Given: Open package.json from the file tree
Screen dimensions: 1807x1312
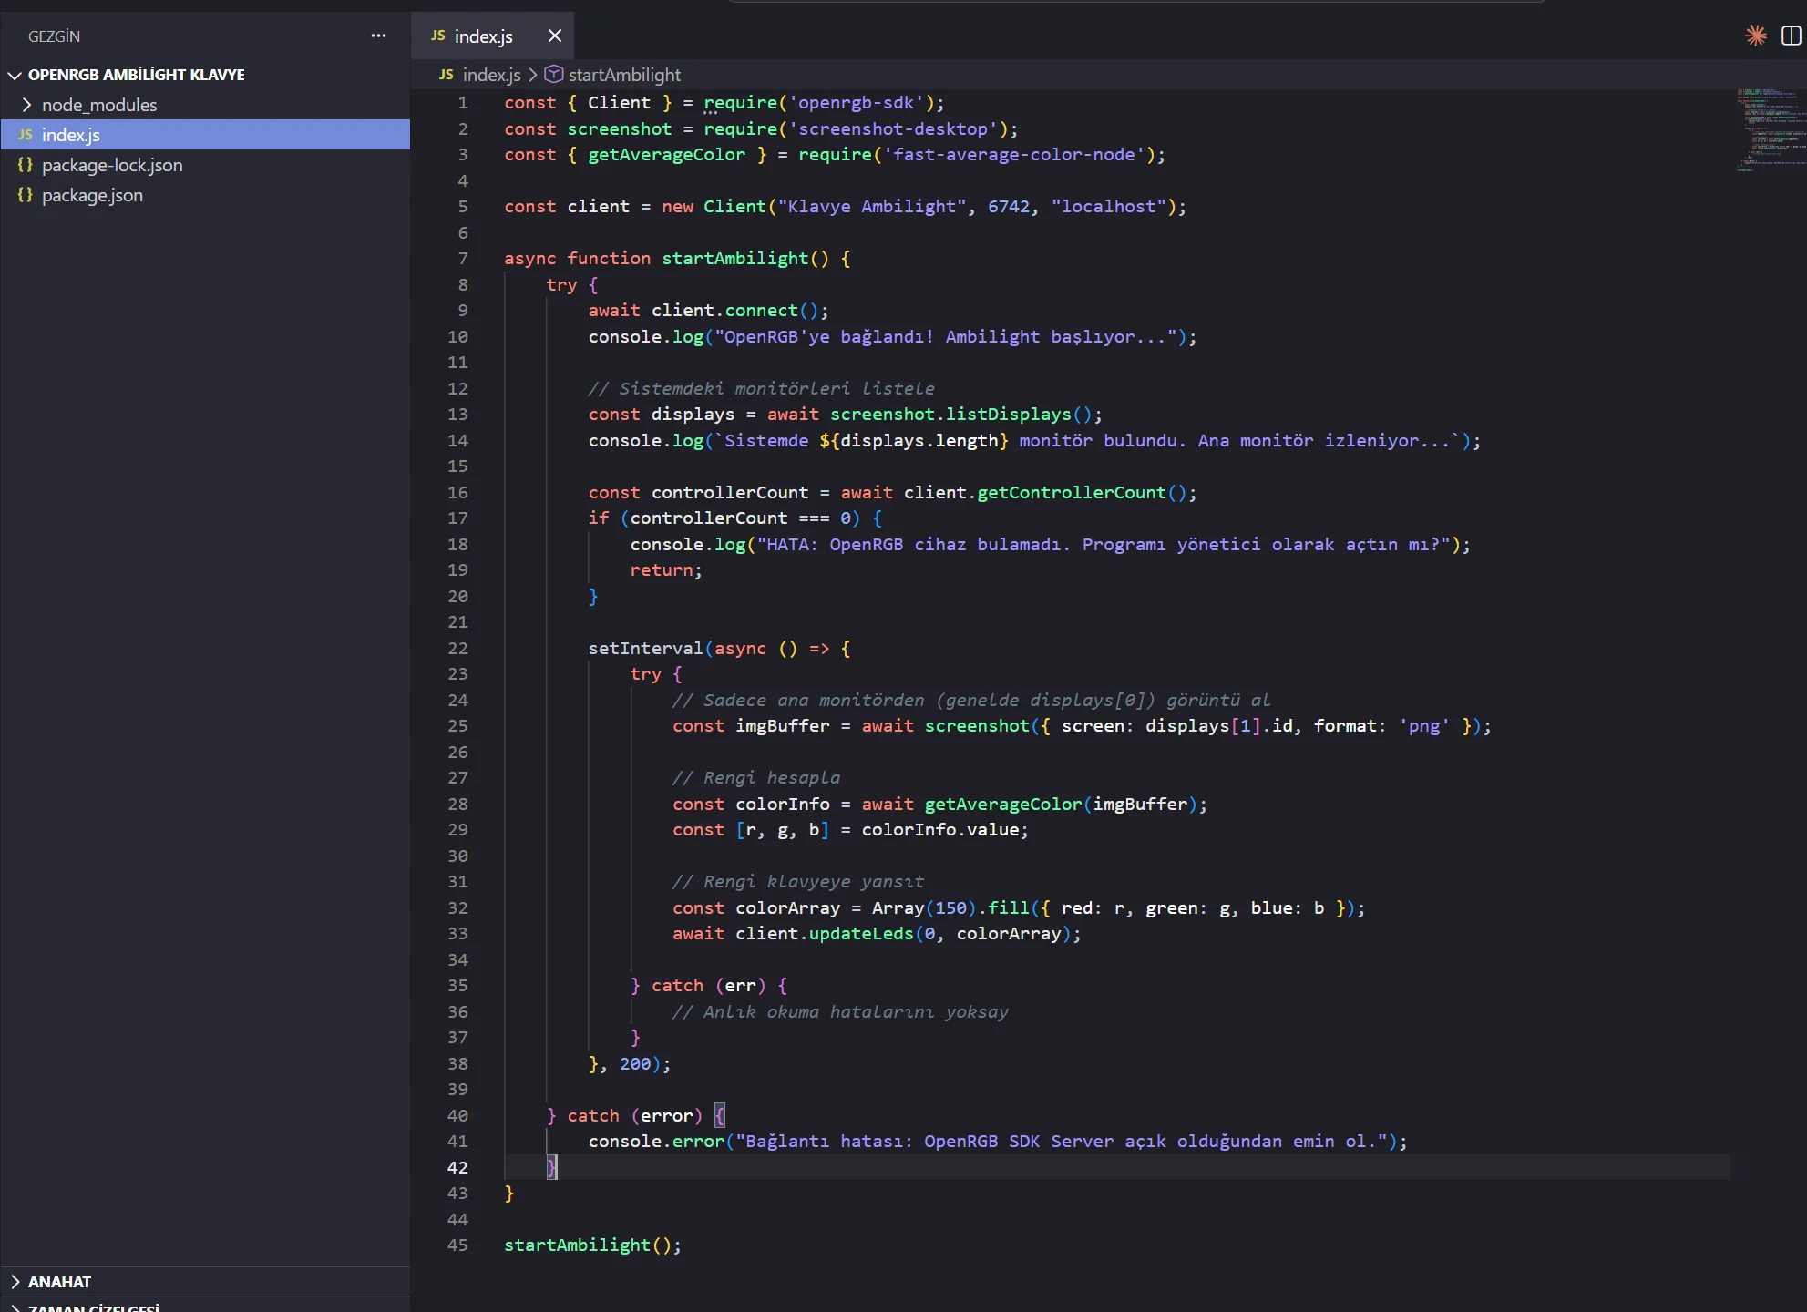Looking at the screenshot, I should point(92,195).
